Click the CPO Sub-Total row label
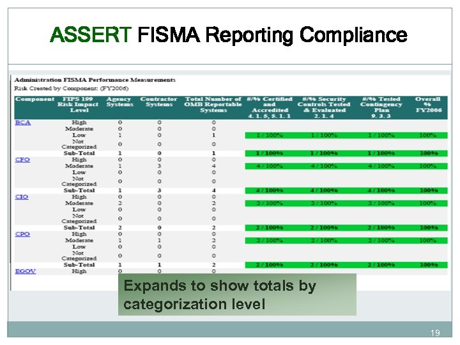The image size is (460, 345). (x=79, y=265)
